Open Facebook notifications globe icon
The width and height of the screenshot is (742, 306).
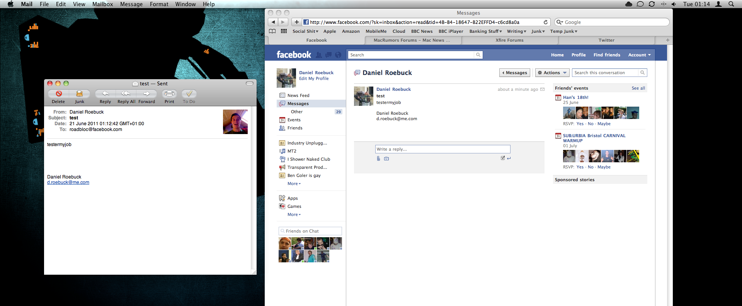pos(338,55)
